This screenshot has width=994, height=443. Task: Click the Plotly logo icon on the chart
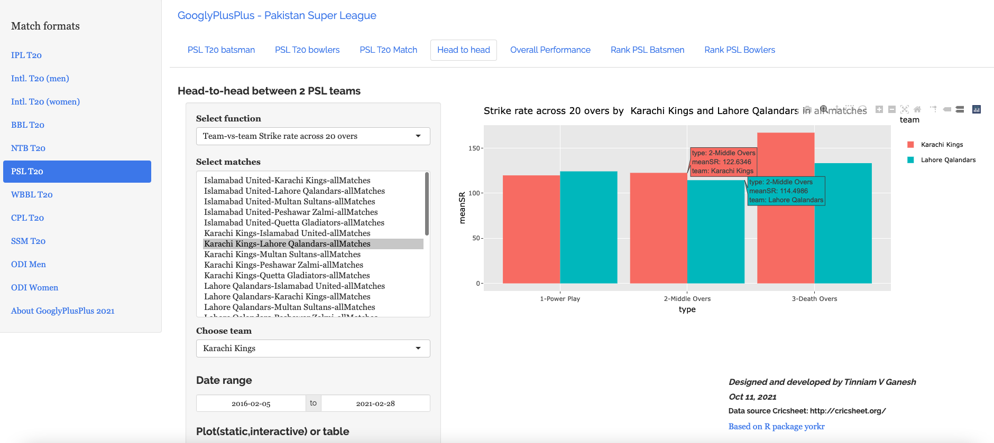(977, 109)
